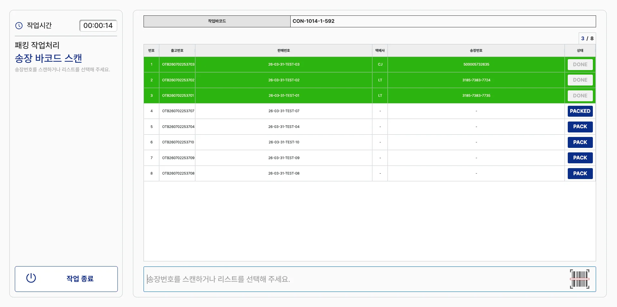617x307 pixels.
Task: Click PACKED button for row OTB260702253707
Action: 580,111
